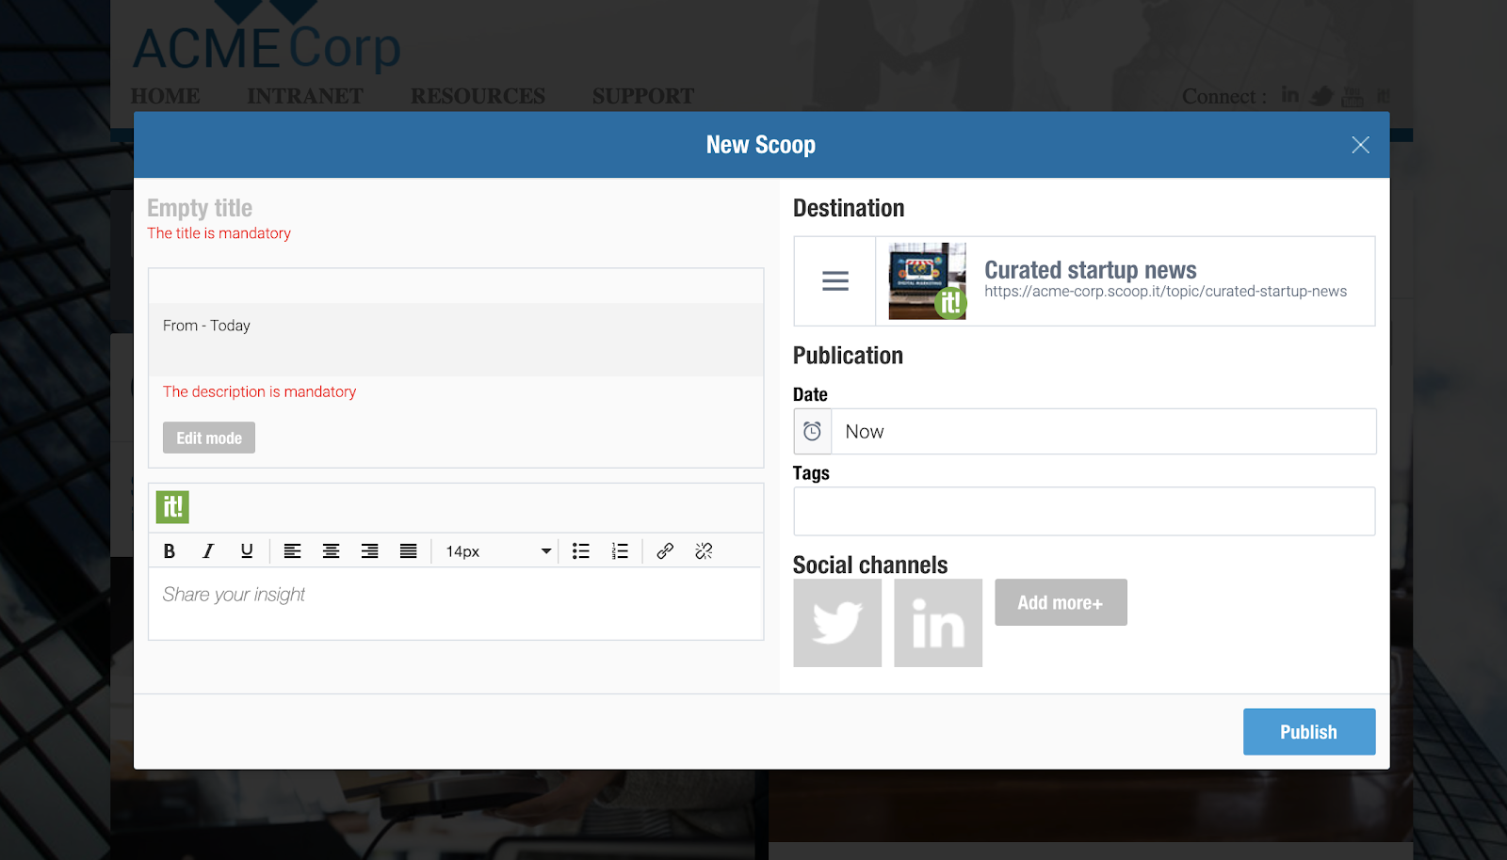This screenshot has height=860, width=1507.
Task: Click the Publish button
Action: 1309,732
